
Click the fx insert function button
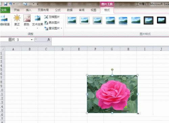(49, 39)
